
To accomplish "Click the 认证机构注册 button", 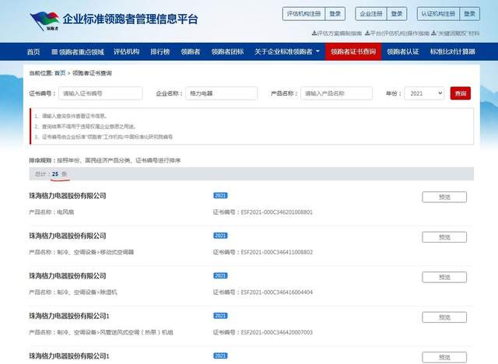I will point(438,14).
